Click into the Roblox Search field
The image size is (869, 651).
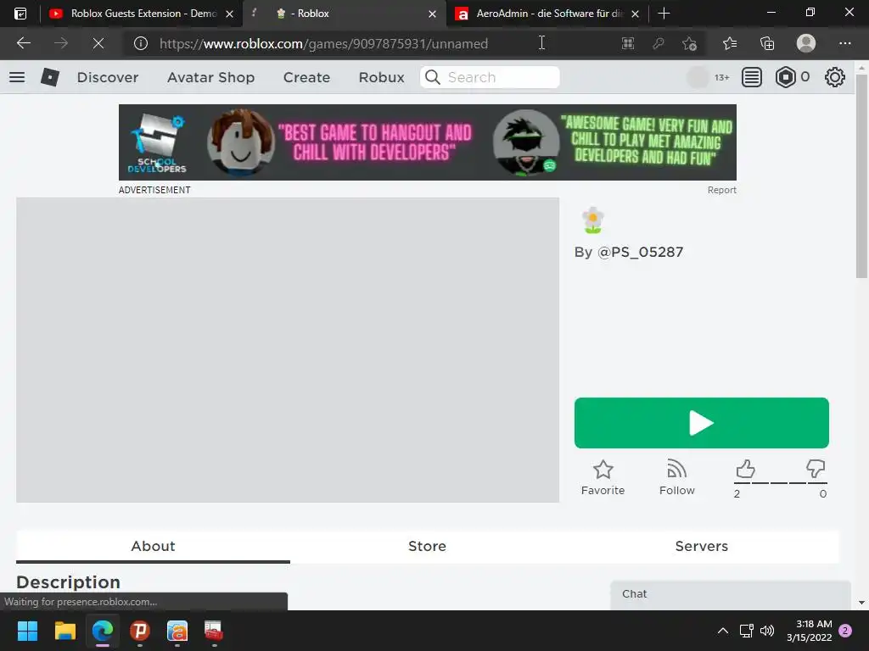pyautogui.click(x=490, y=77)
